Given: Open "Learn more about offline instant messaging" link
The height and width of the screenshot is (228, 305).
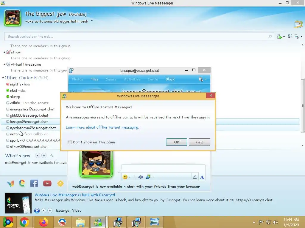Looking at the screenshot, I should pos(102,127).
